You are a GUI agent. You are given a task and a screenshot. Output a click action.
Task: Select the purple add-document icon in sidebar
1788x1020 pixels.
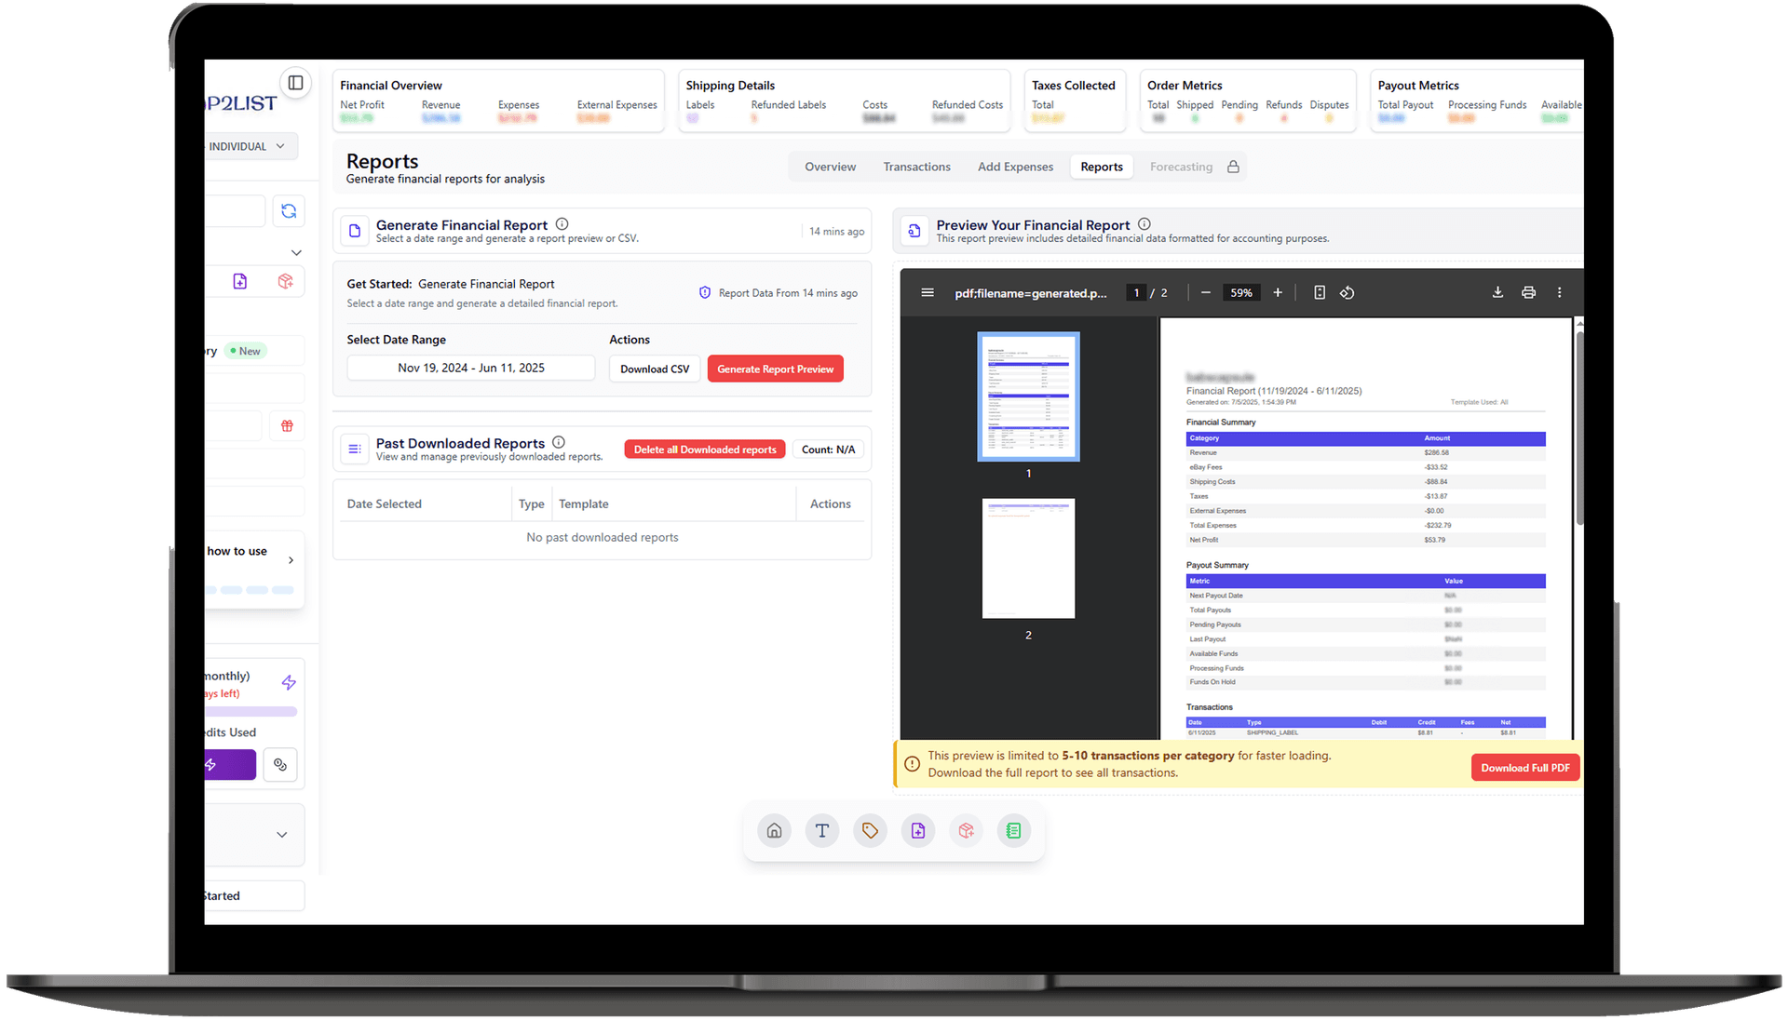(241, 280)
